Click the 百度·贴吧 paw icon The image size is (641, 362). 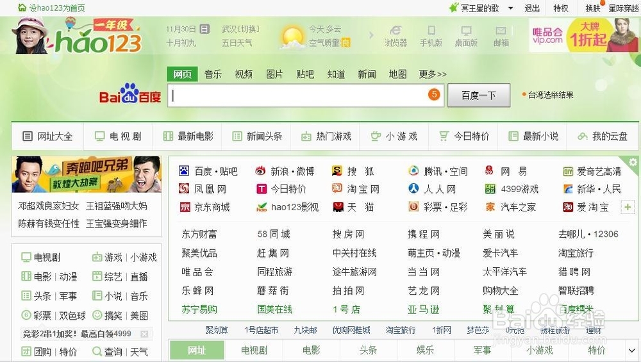(184, 171)
